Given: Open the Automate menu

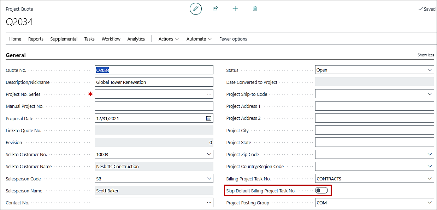Looking at the screenshot, I should (199, 39).
